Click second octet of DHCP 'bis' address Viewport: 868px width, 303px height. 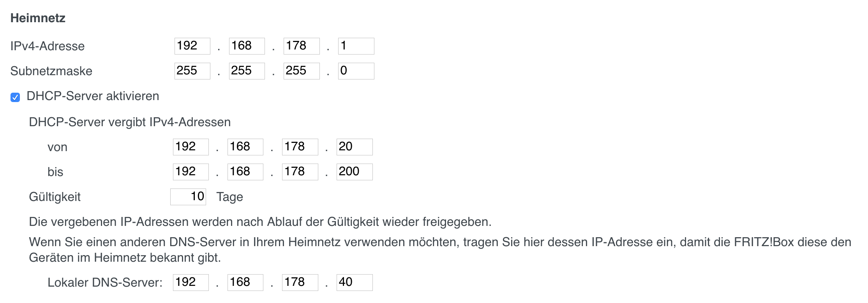(x=245, y=172)
